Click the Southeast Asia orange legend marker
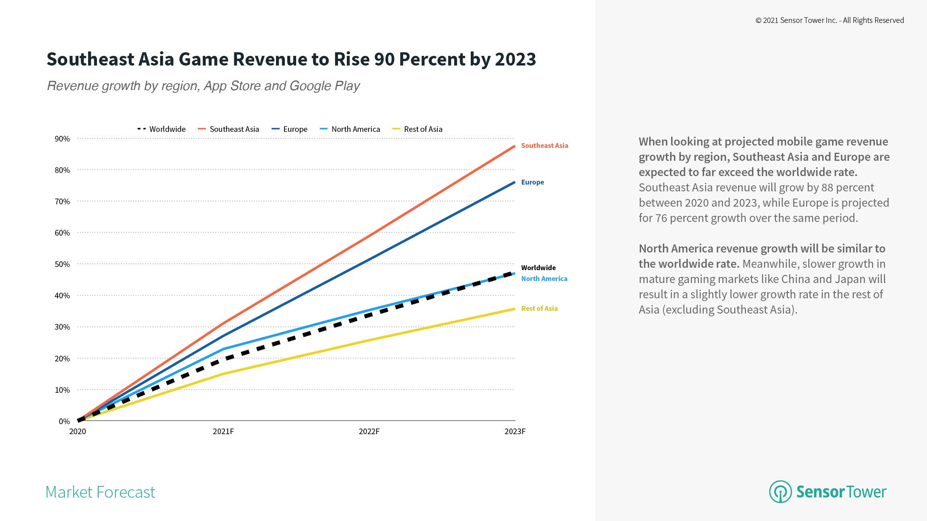This screenshot has height=521, width=927. [x=202, y=129]
